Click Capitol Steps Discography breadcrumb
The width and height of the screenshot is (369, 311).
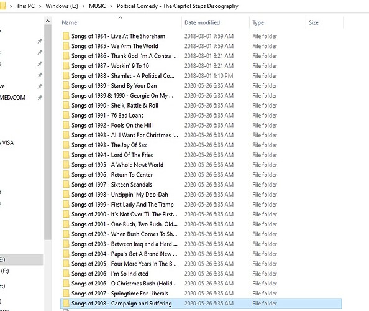(x=178, y=6)
